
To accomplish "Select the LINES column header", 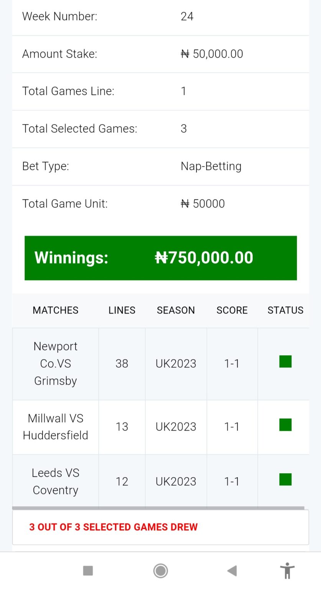I will [x=122, y=310].
